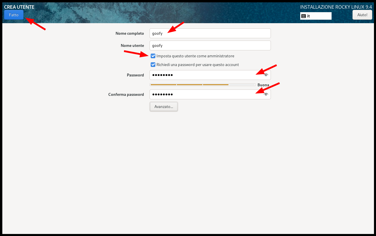Click the Fatto button
The image size is (376, 236).
click(14, 15)
